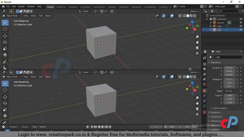
Task: Open the Playback popover in timeline
Action: pyautogui.click(x=14, y=127)
